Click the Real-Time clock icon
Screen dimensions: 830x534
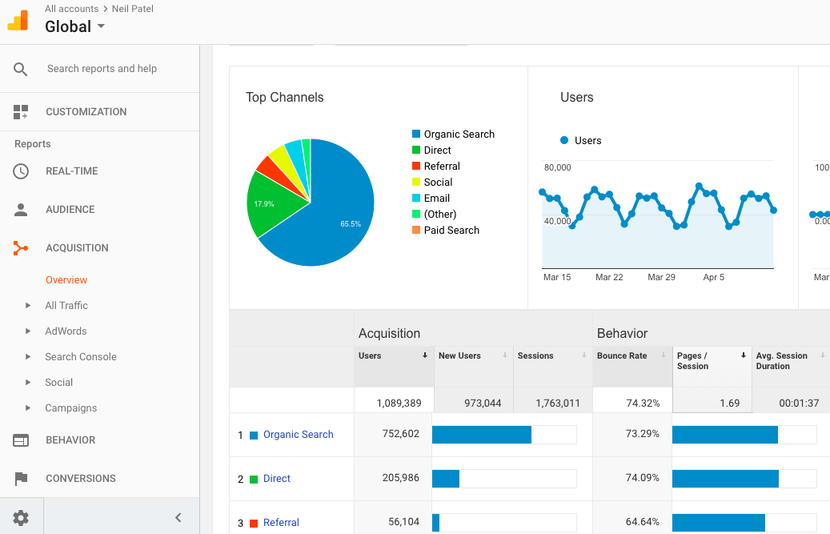[21, 171]
